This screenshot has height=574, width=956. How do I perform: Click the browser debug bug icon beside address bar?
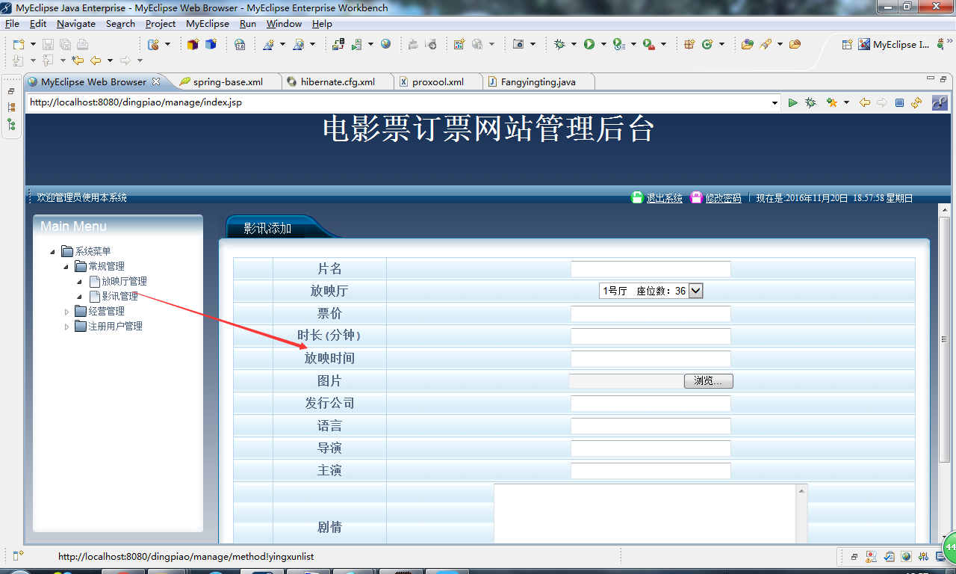coord(810,102)
